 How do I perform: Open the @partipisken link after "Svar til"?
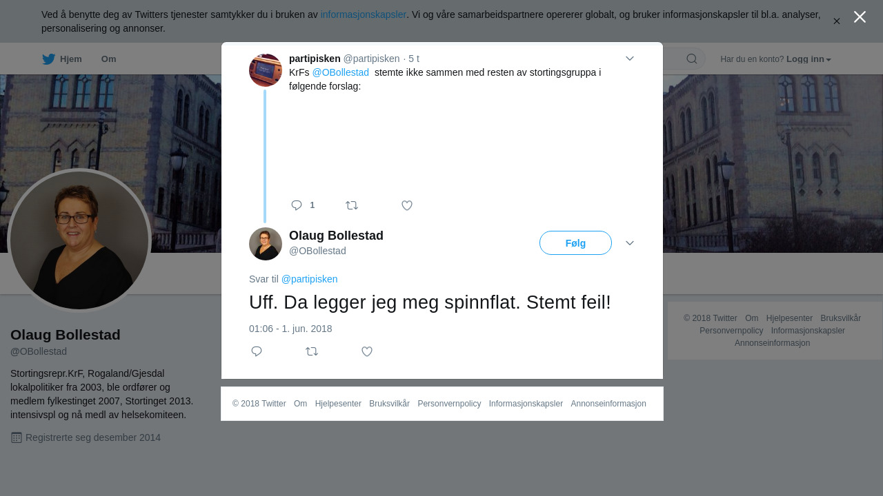point(309,279)
